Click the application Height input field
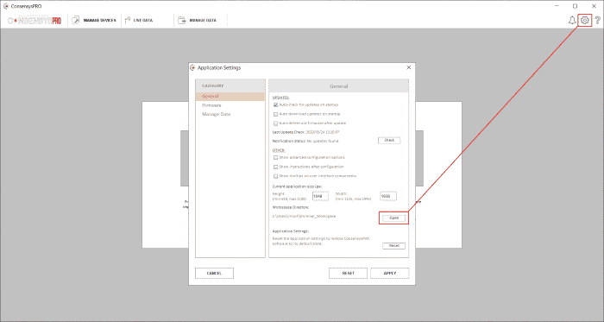 [320, 196]
